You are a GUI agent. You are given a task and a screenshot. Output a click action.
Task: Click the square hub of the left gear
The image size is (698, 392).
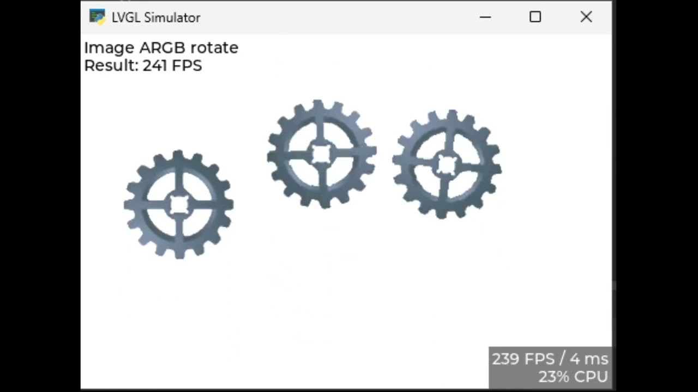179,205
